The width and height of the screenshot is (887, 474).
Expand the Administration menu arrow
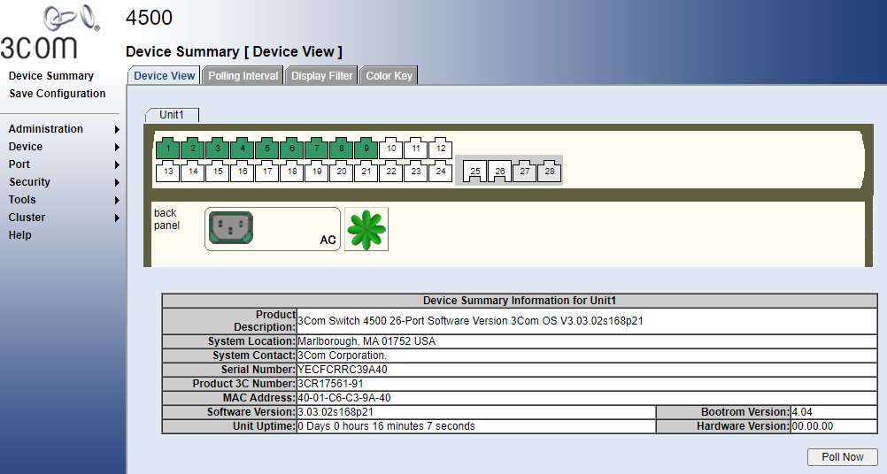click(117, 129)
